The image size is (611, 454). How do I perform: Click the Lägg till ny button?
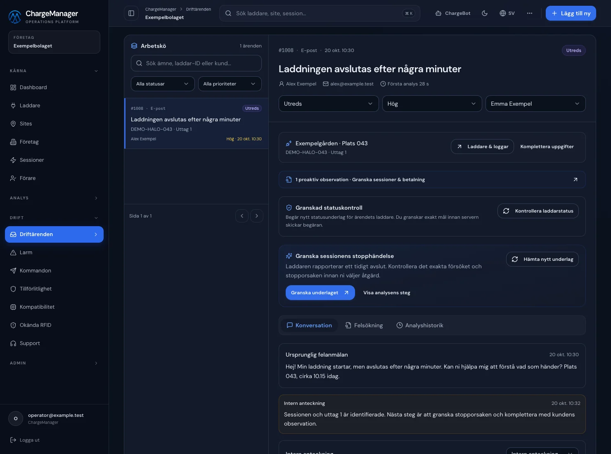coord(571,13)
